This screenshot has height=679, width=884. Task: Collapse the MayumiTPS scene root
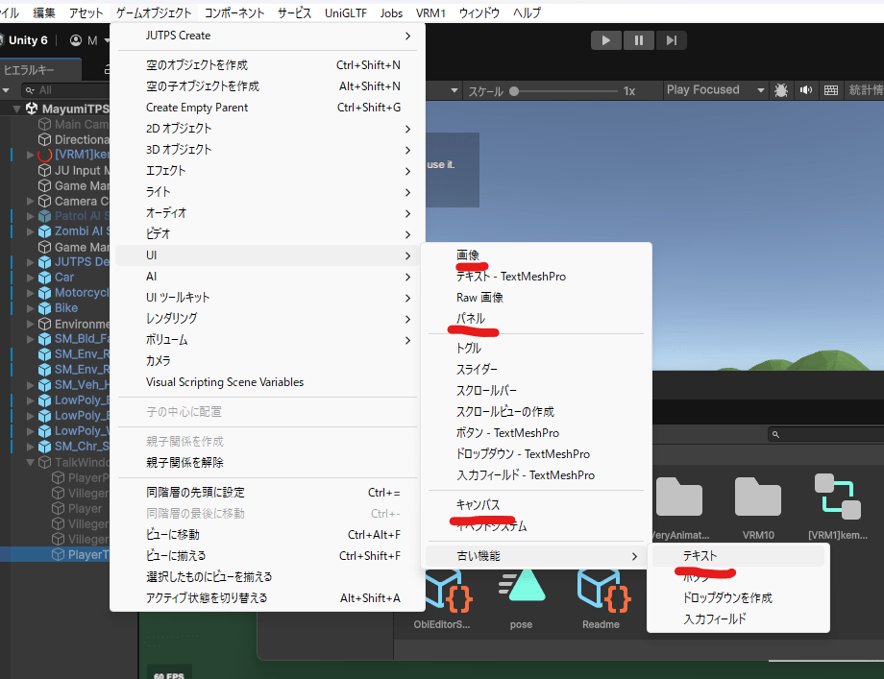pos(18,109)
